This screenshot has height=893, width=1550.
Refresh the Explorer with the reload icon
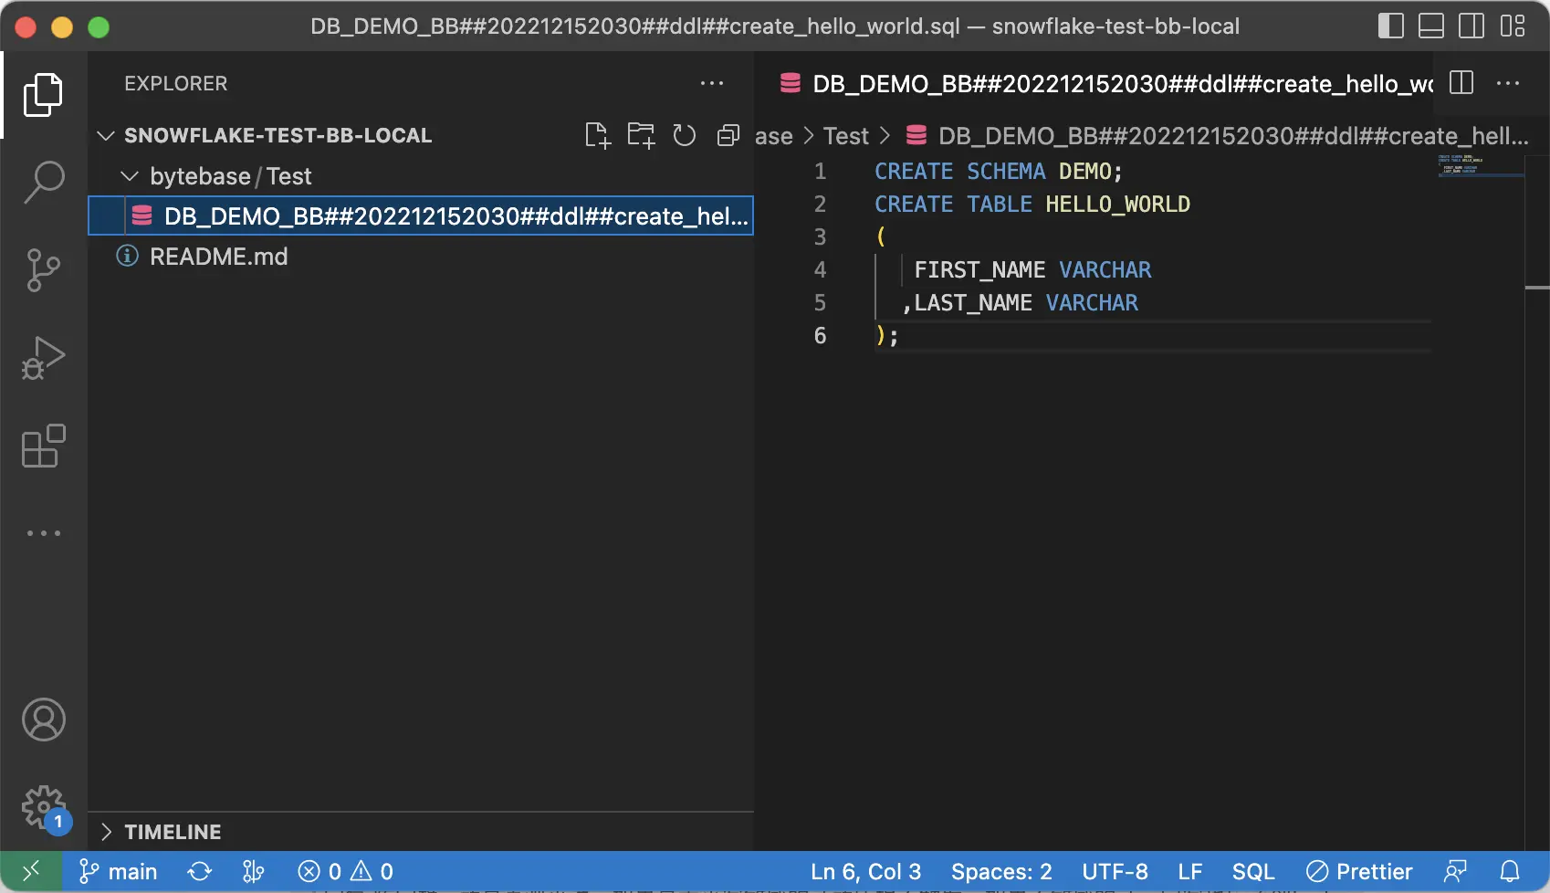point(684,134)
